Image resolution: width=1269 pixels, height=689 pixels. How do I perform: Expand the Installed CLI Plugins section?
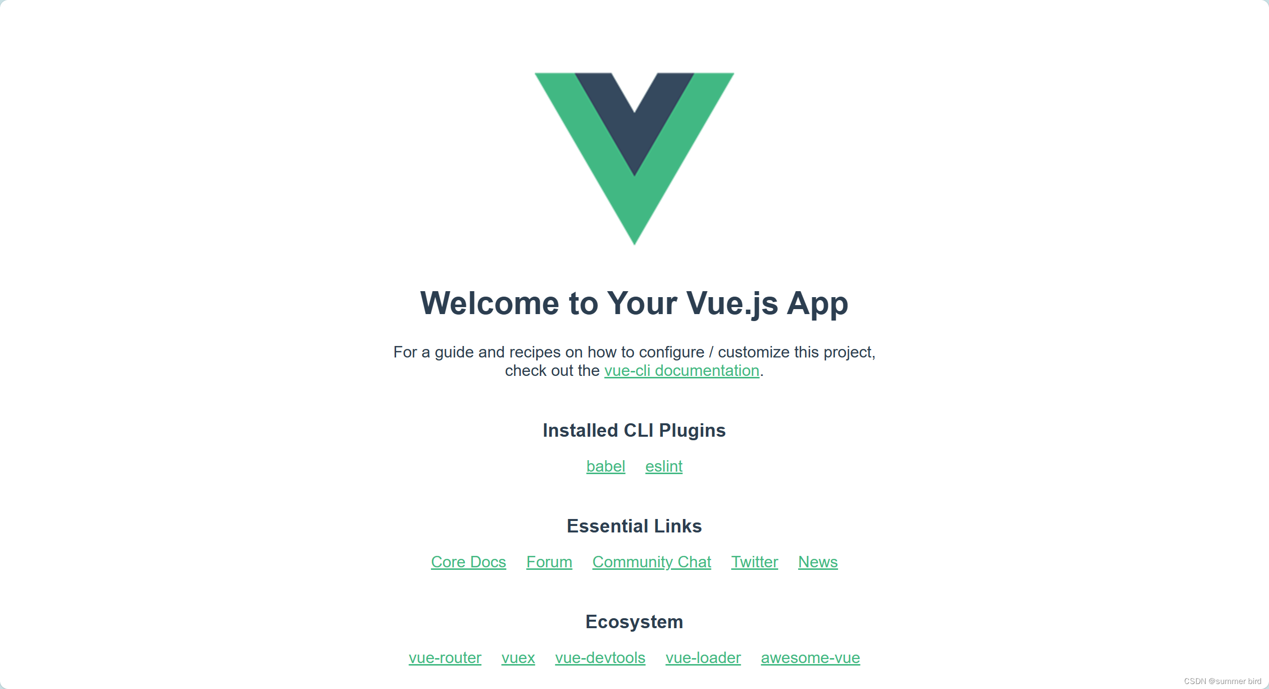(x=633, y=431)
